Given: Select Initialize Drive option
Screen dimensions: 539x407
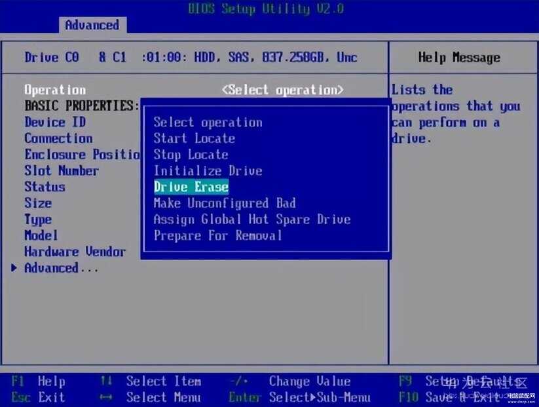Looking at the screenshot, I should 208,171.
